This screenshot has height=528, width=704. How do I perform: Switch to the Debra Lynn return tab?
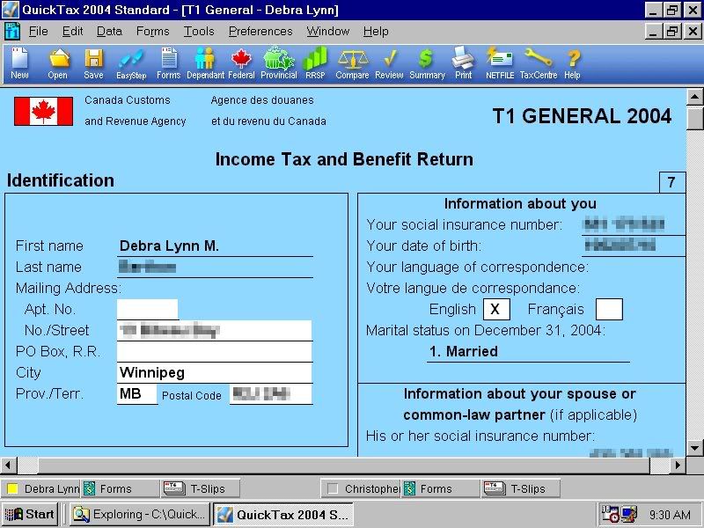(42, 488)
